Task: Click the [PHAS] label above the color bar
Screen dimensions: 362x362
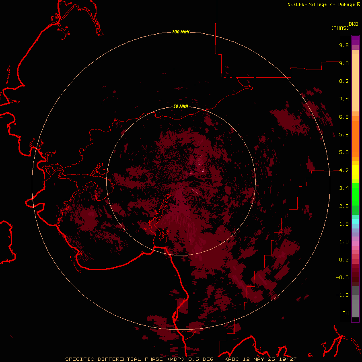Action: click(x=340, y=28)
